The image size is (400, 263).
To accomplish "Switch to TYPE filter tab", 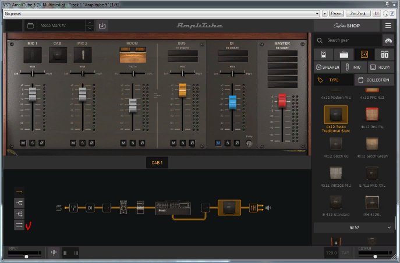I will [334, 80].
